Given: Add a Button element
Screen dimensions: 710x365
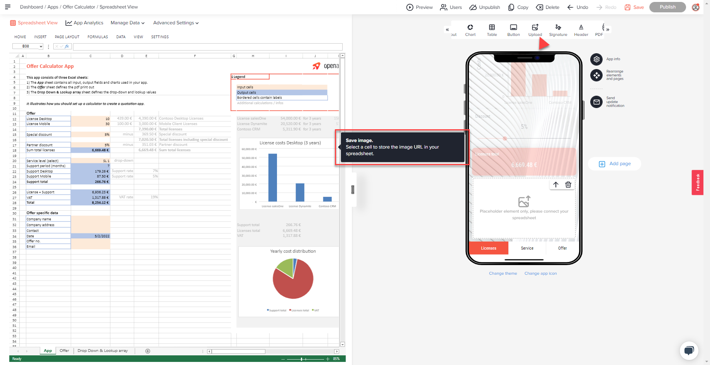Looking at the screenshot, I should point(513,30).
